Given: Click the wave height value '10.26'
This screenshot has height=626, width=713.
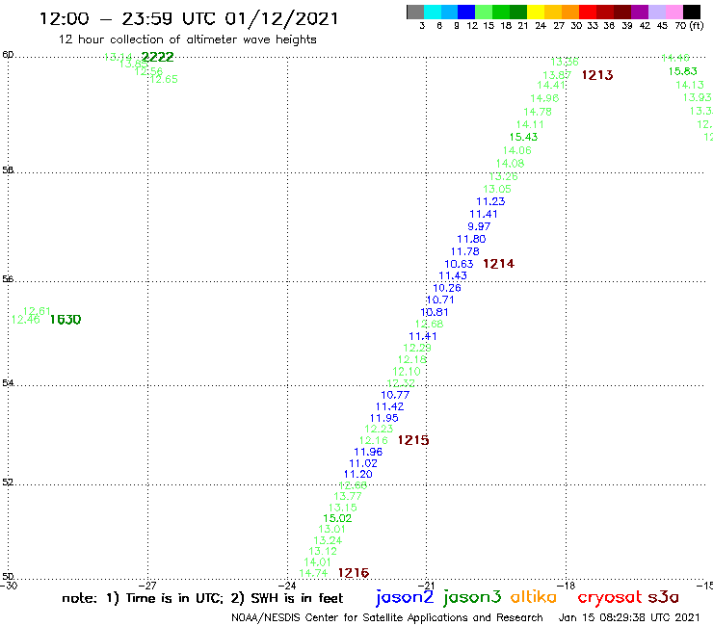Looking at the screenshot, I should 447,288.
